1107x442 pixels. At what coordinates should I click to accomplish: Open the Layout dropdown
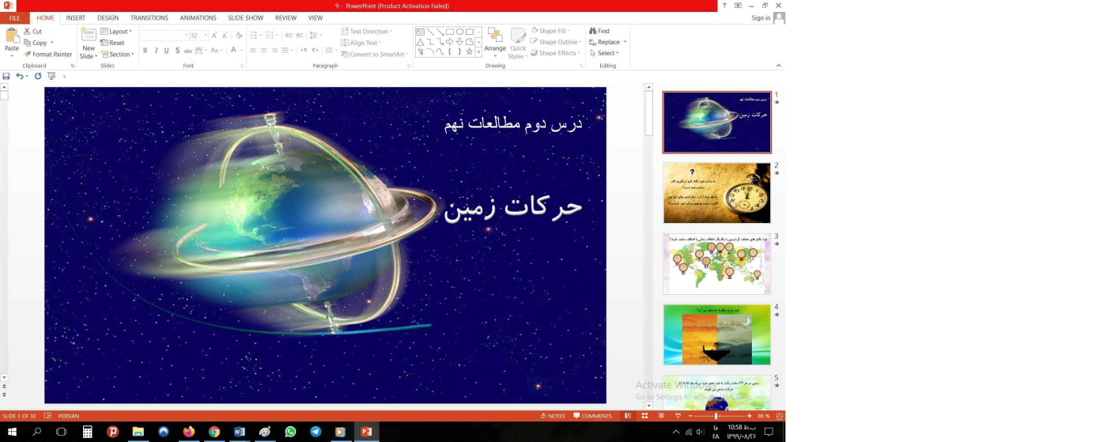[118, 32]
